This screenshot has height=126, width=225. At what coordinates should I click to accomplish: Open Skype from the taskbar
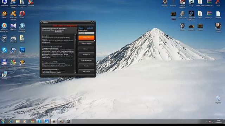pyautogui.click(x=39, y=121)
